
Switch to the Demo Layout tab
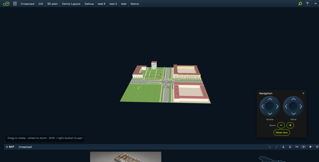71,4
